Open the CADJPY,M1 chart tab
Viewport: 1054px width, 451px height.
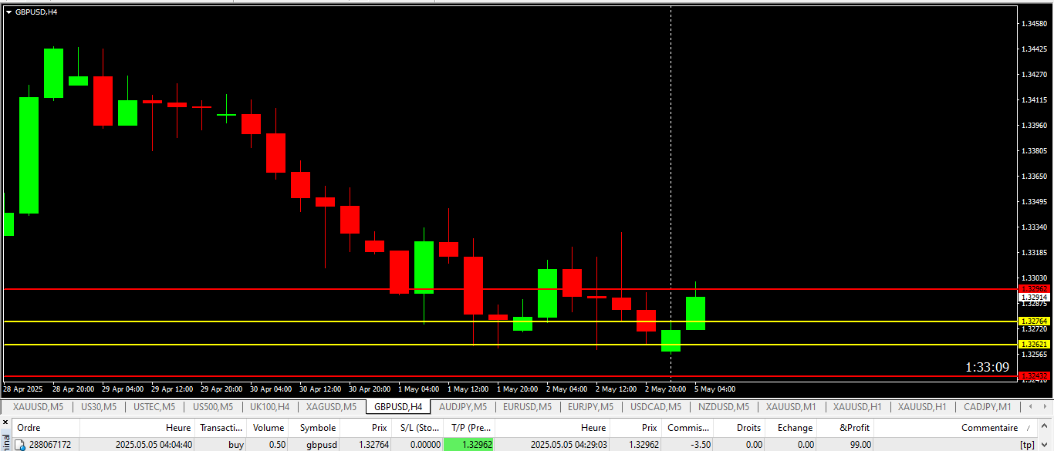[988, 406]
